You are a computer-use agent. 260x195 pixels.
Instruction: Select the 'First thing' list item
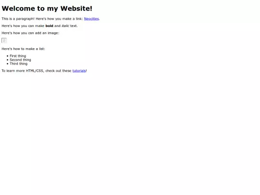[x=18, y=56]
